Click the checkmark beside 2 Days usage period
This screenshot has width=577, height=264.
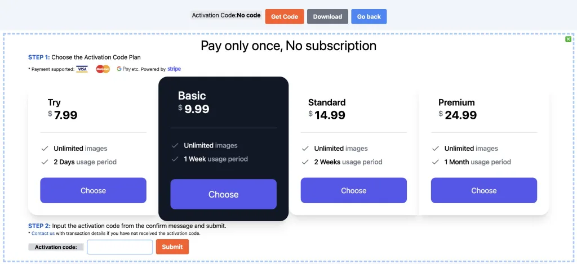(x=45, y=162)
